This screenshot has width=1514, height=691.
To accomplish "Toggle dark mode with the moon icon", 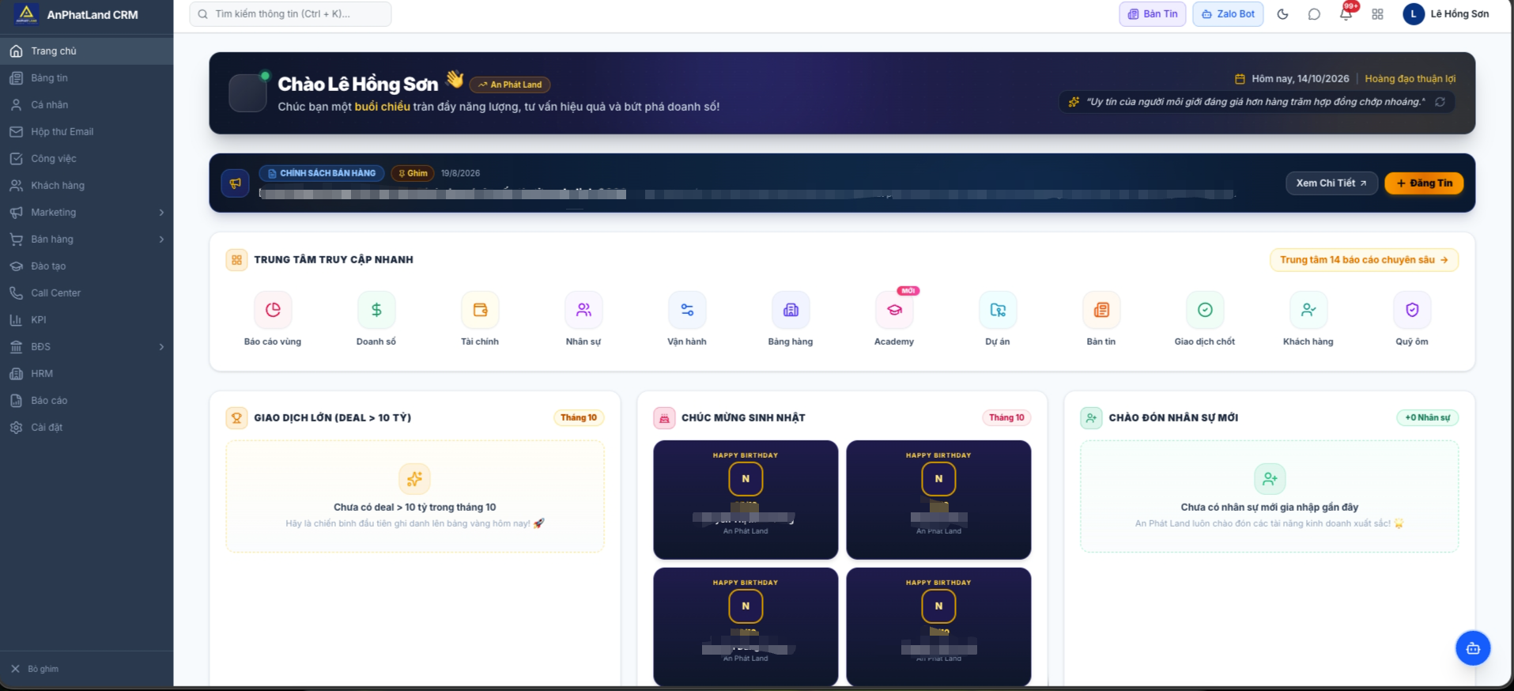I will coord(1282,14).
